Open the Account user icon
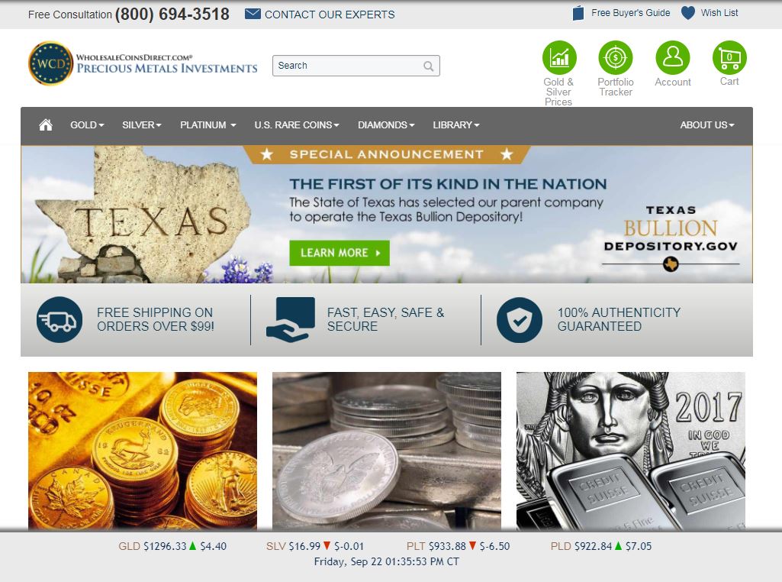Image resolution: width=782 pixels, height=582 pixels. point(672,57)
